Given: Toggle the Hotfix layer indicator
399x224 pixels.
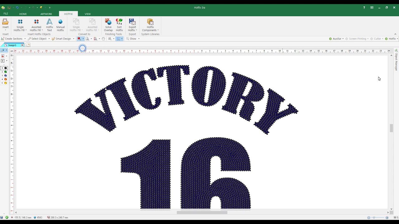Looking at the screenshot, I should [x=386, y=39].
